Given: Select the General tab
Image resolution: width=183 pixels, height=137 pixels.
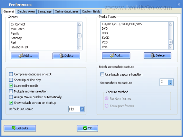Looking at the screenshot, I should (x=9, y=11).
